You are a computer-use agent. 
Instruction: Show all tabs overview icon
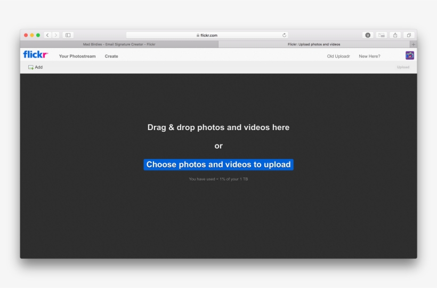point(409,35)
